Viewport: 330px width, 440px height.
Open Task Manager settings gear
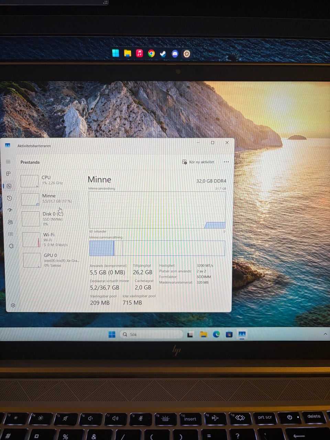pos(13,305)
